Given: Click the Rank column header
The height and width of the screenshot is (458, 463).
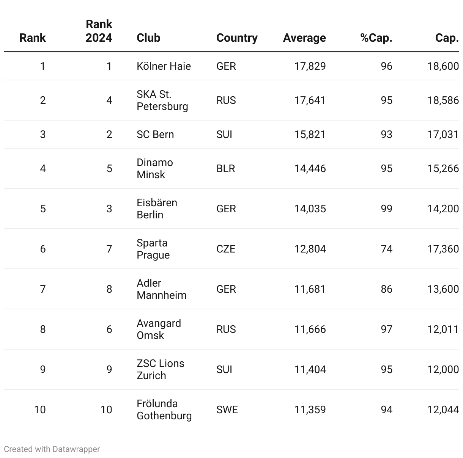Looking at the screenshot, I should point(33,38).
